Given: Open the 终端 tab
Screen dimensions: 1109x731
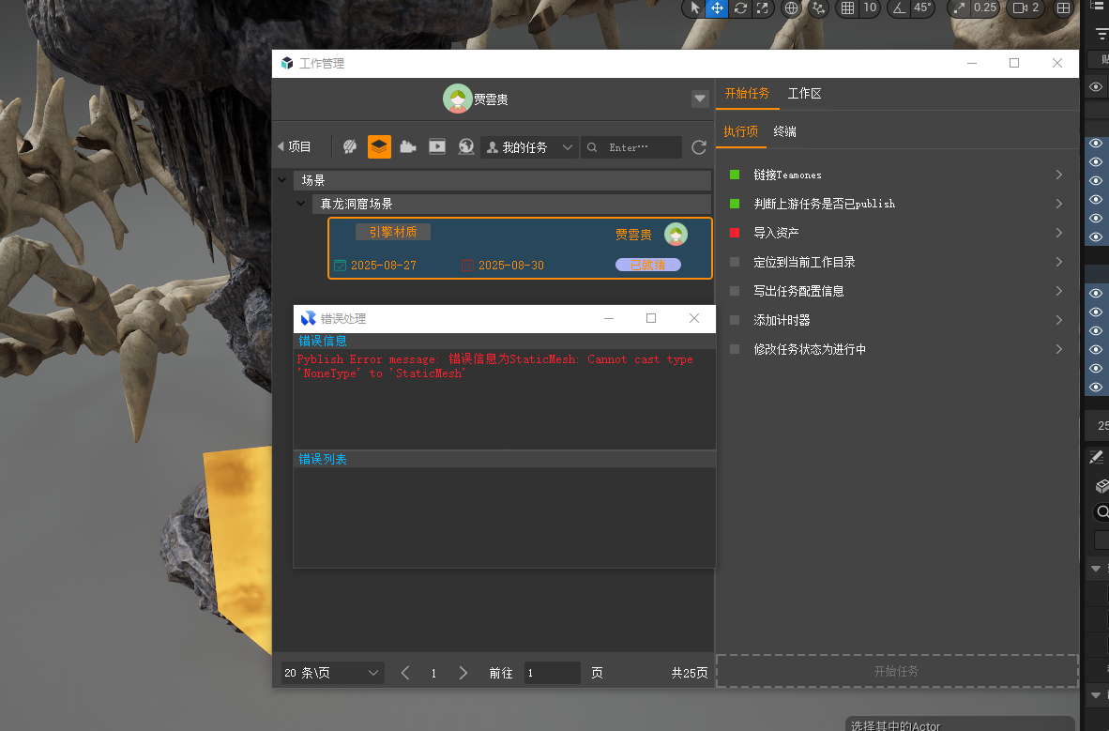Looking at the screenshot, I should pyautogui.click(x=784, y=131).
